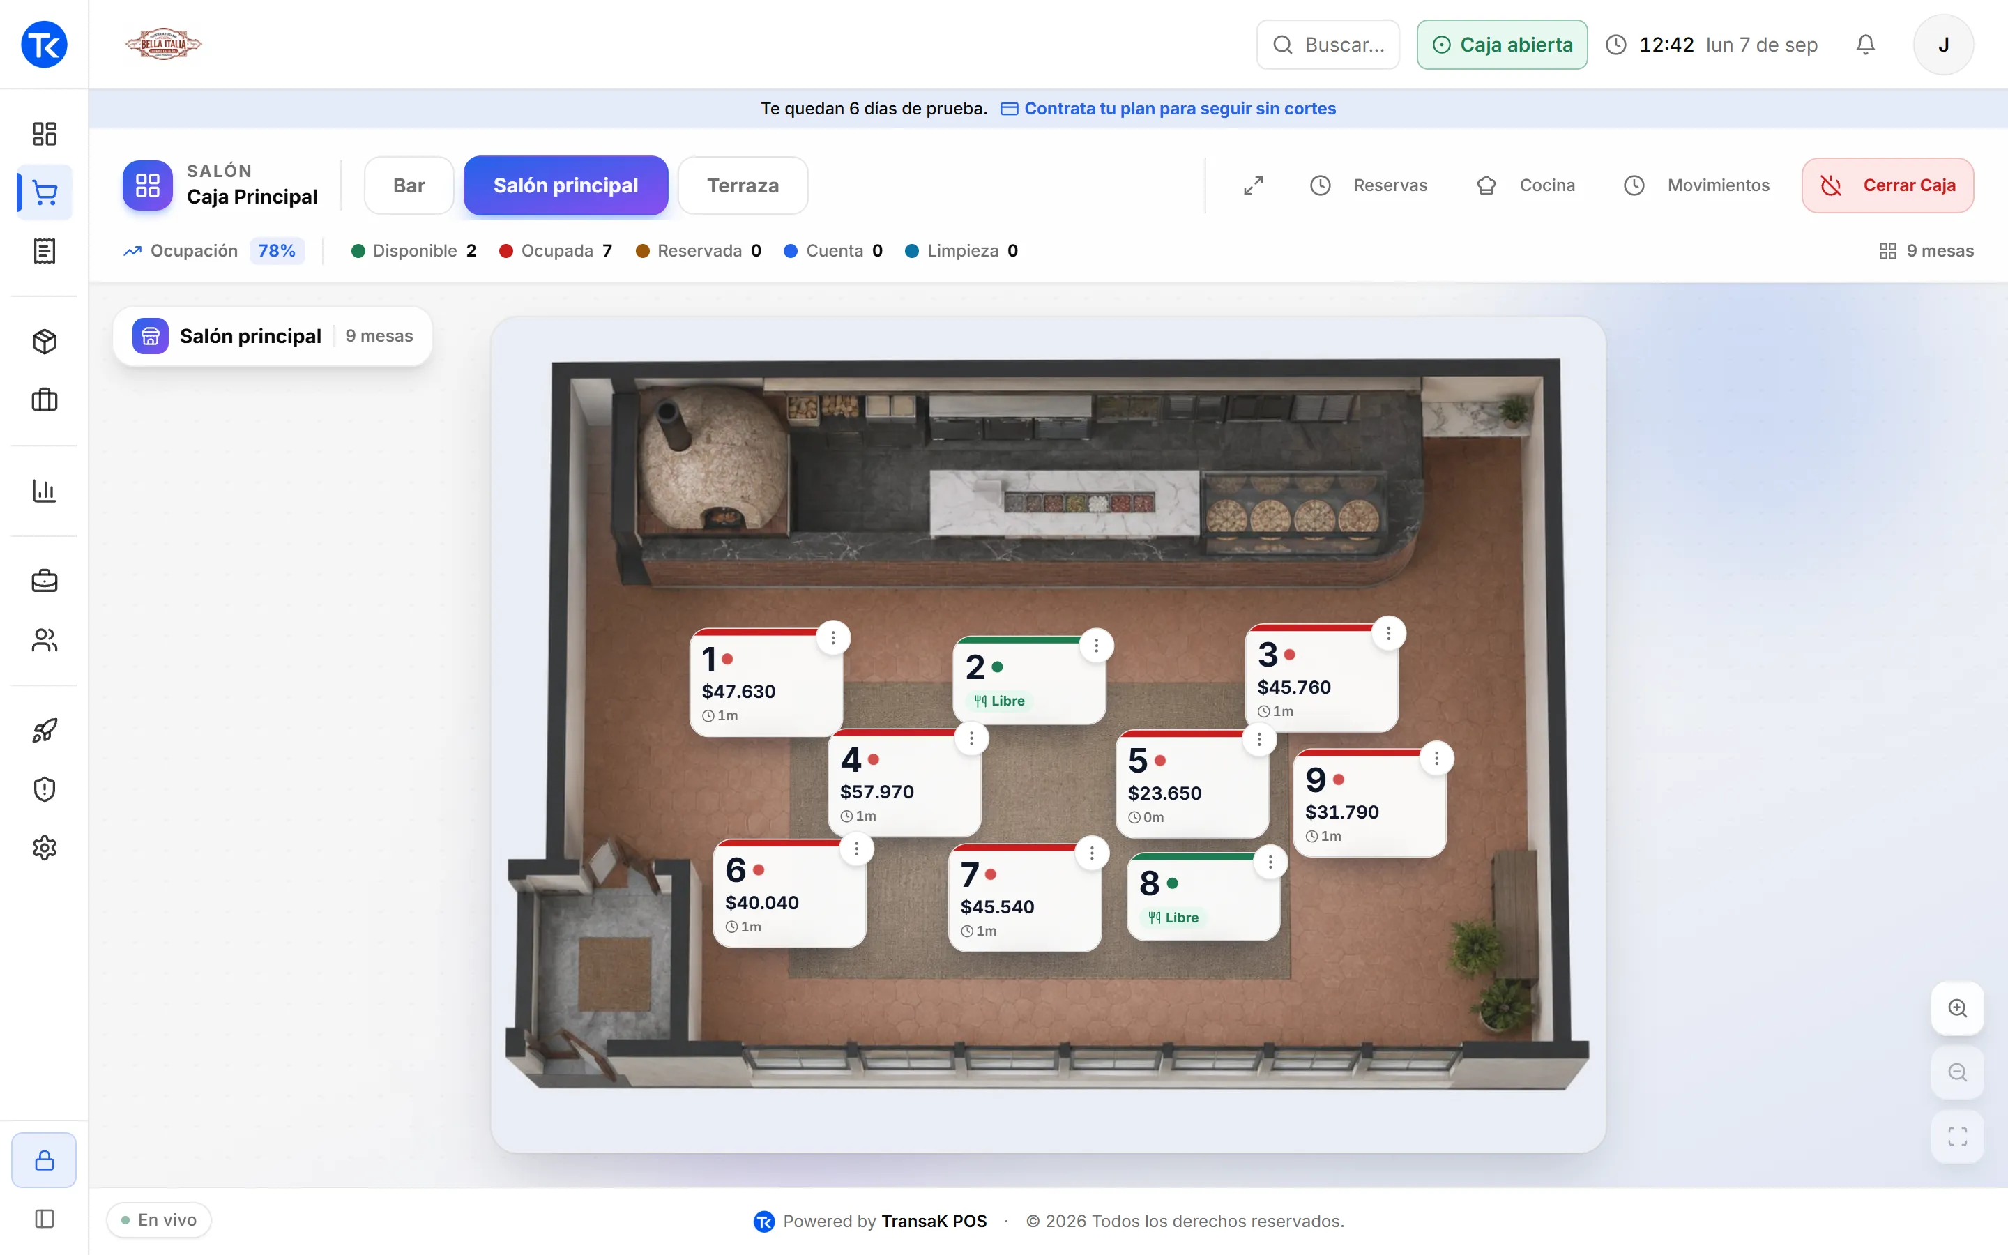Toggle fullscreen with the expand arrows icon
This screenshot has height=1255, width=2008.
[x=1253, y=185]
